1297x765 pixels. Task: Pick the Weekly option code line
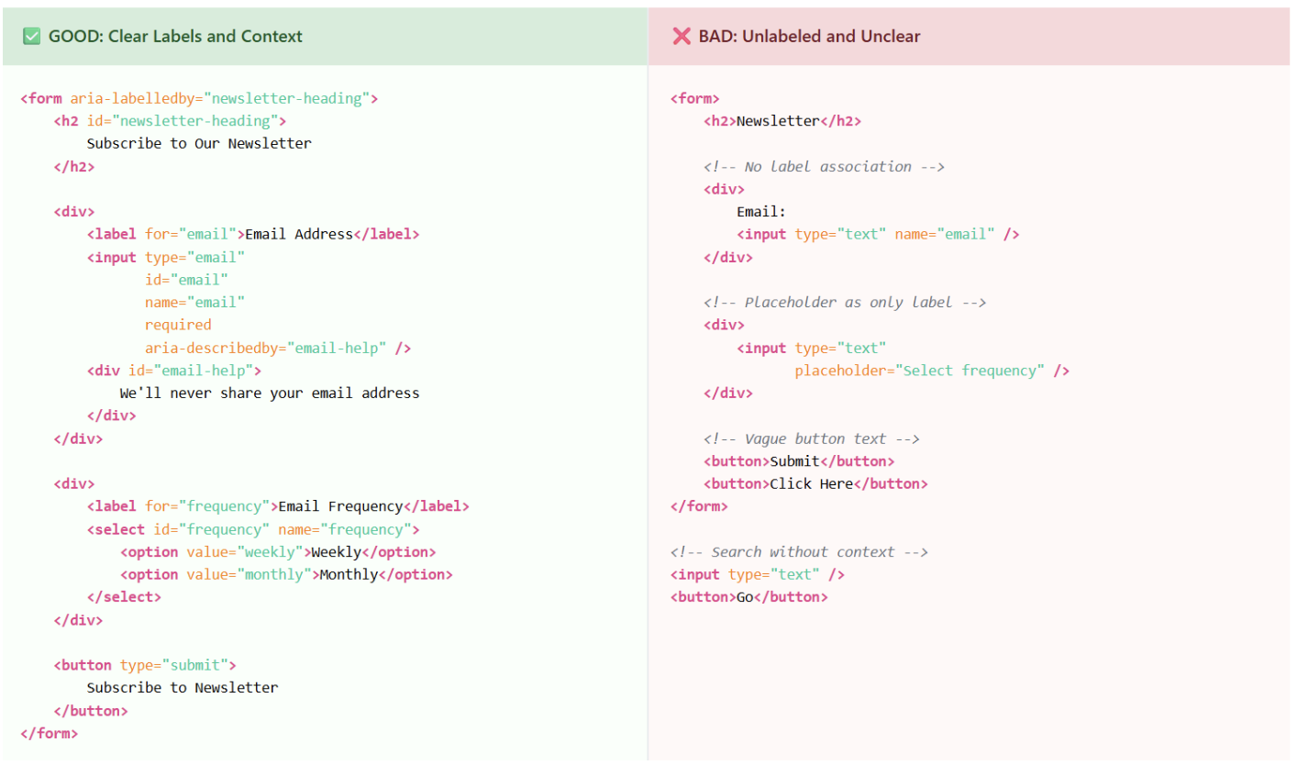click(x=278, y=552)
